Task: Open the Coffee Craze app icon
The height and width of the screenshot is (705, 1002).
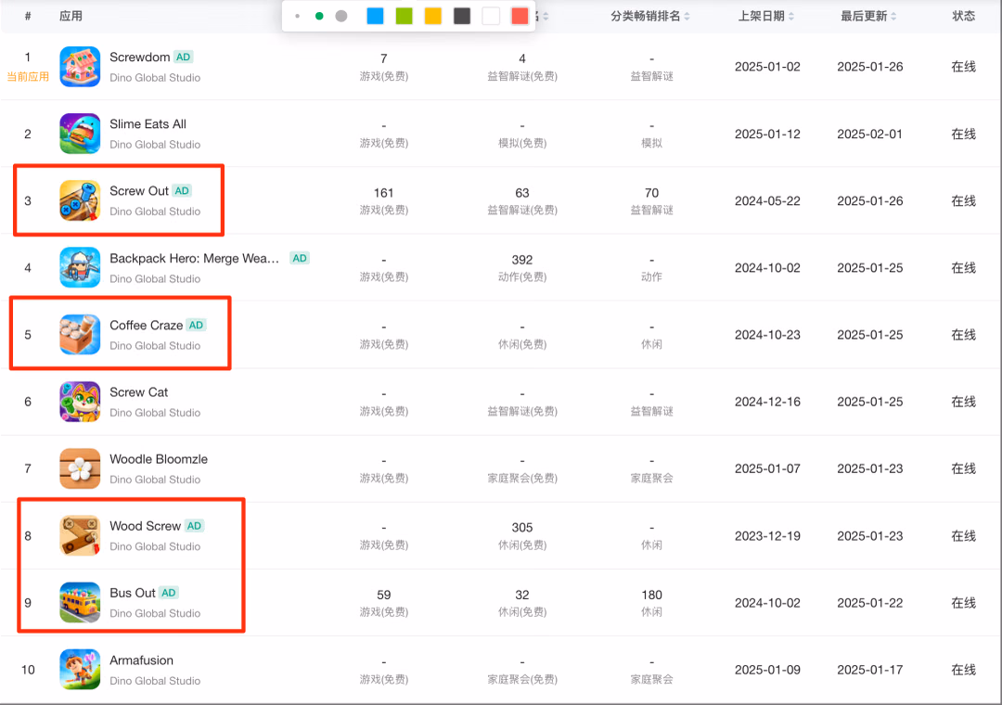Action: point(80,334)
